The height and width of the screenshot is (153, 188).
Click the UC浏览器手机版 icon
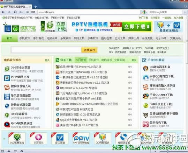pos(145,68)
